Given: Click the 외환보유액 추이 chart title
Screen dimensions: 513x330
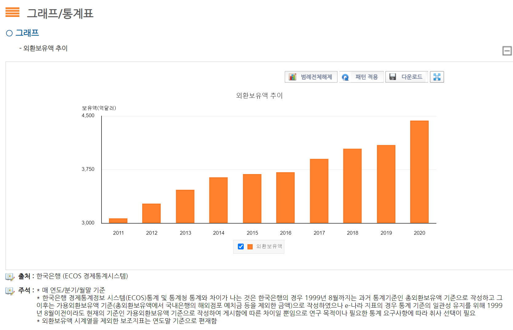Looking at the screenshot, I should click(x=259, y=96).
